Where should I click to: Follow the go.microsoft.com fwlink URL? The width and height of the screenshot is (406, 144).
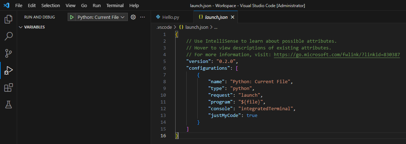pos(337,55)
